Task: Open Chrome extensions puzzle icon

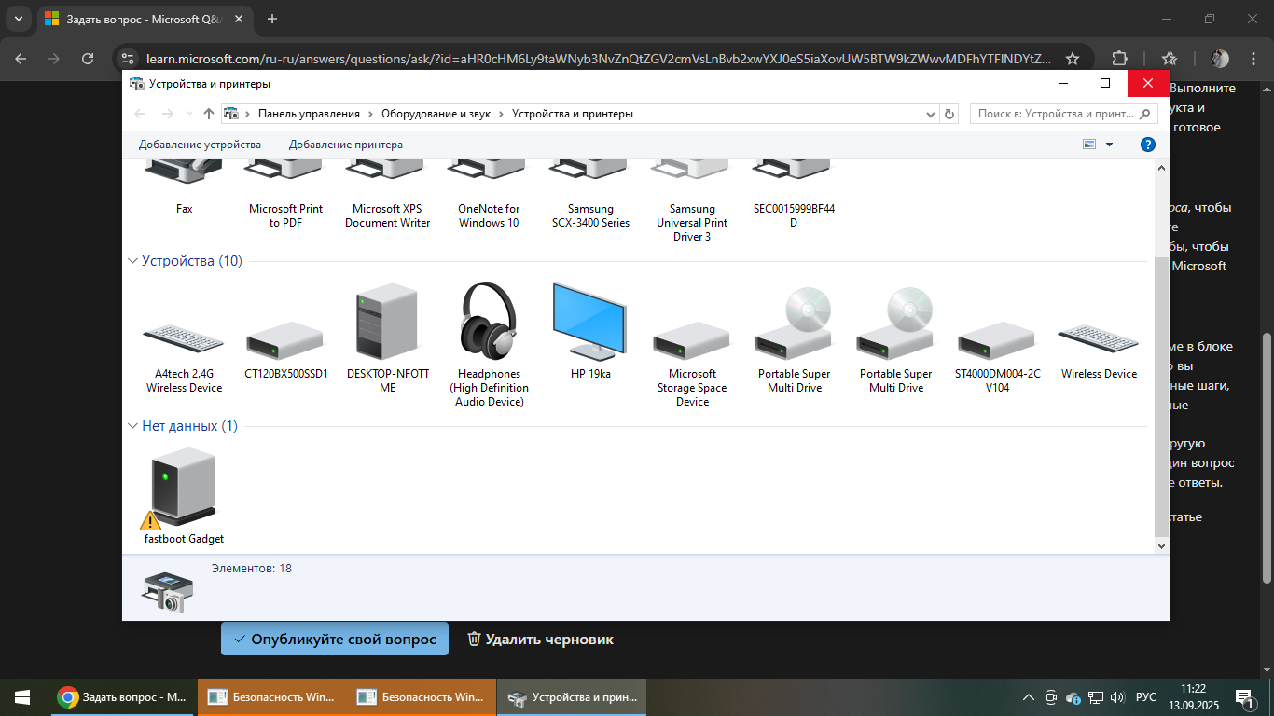Action: point(1120,58)
